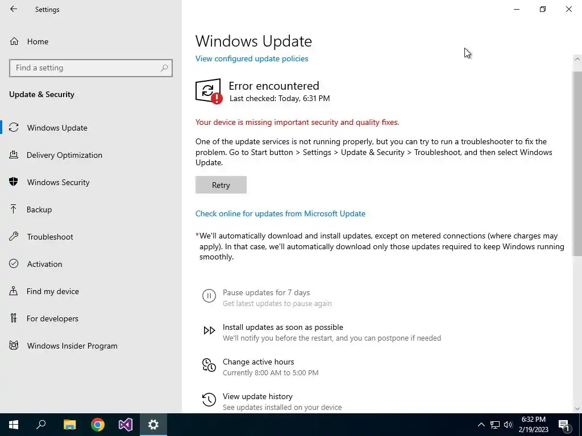Show hidden tray icons chevron
Screen dimensions: 582x436
coord(481,425)
